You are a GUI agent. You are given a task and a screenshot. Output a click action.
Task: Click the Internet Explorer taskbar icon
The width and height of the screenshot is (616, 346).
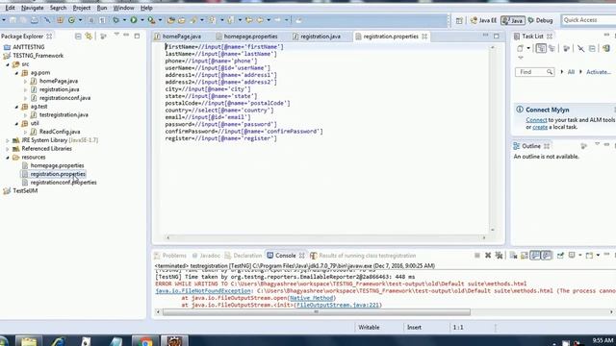[58, 341]
